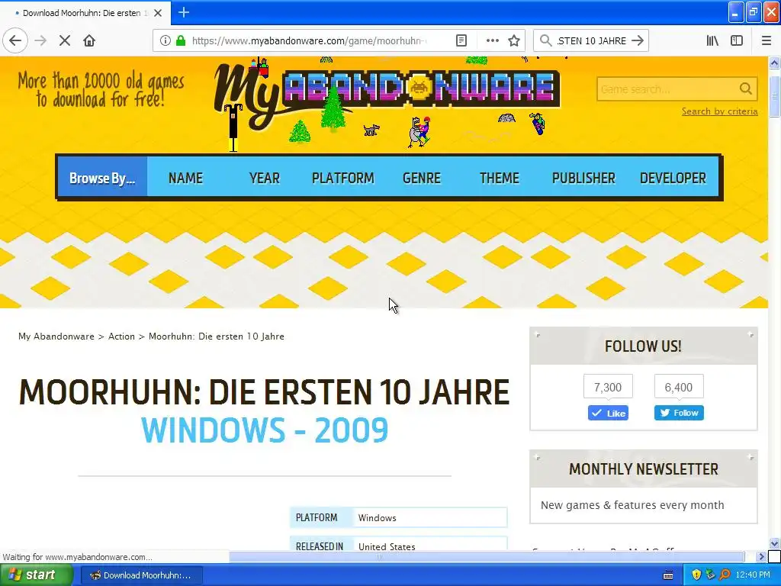Screen dimensions: 781x586
Task: Bookmark this page with the star
Action: (514, 41)
